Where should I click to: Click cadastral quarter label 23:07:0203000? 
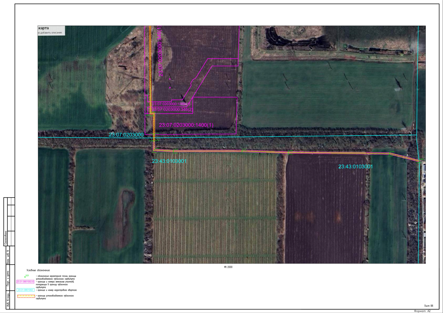(126, 135)
